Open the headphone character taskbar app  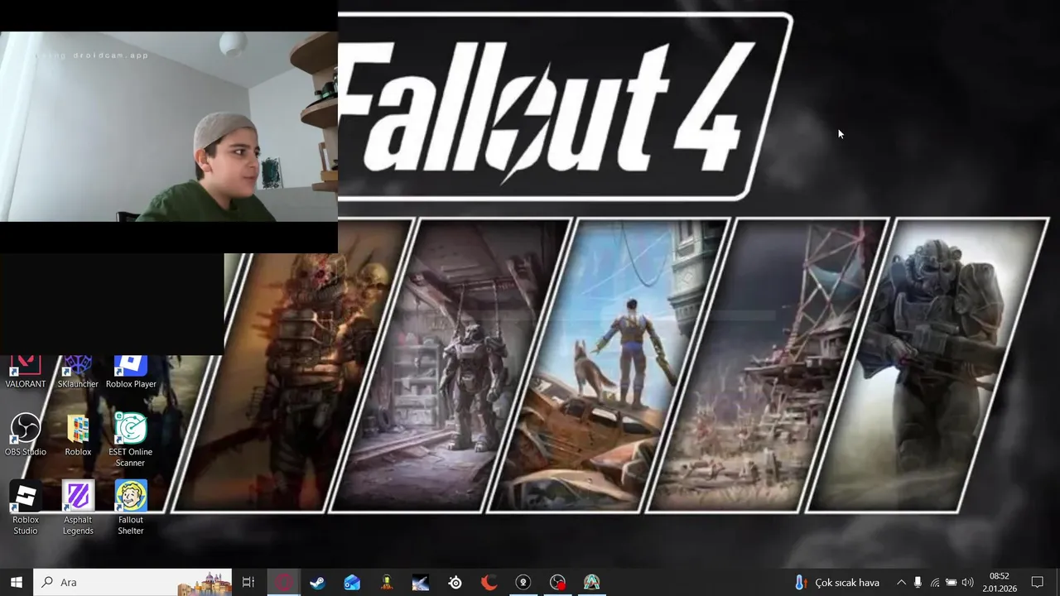pos(386,582)
